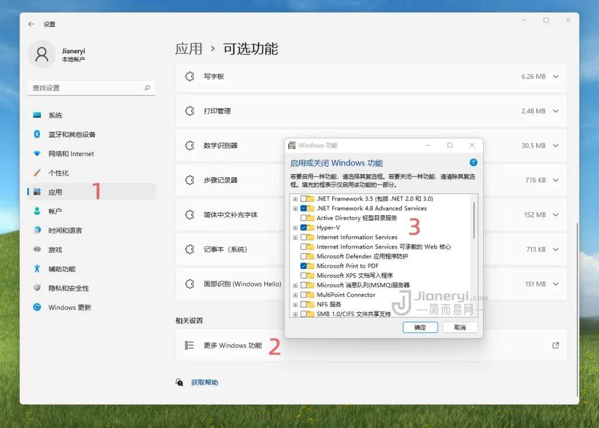The image size is (599, 428).
Task: Open 更多 Windows 功能 link row
Action: click(x=371, y=345)
